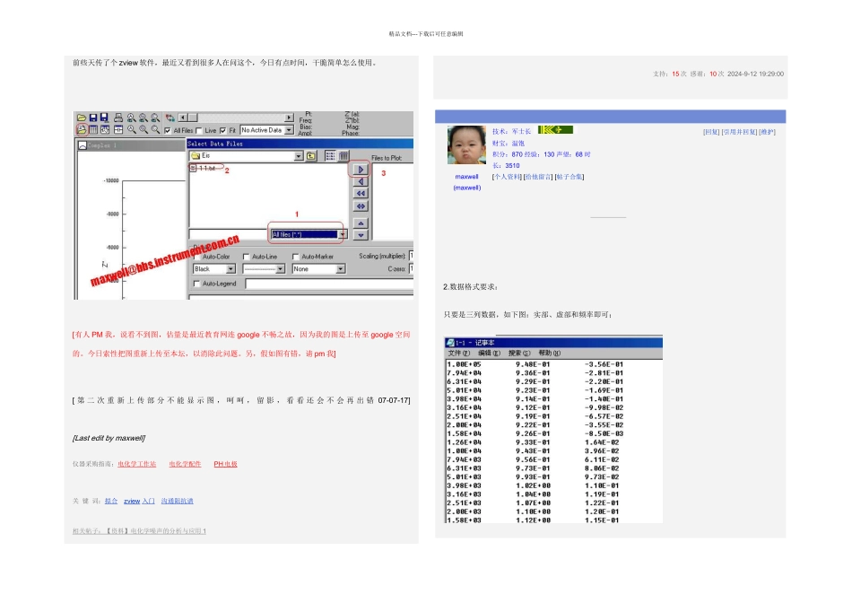Click the 1.00E+05 value in first row
Image resolution: width=852 pixels, height=603 pixels.
pos(464,364)
